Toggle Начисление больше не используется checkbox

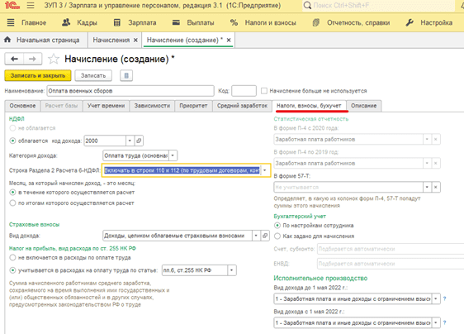(x=264, y=91)
